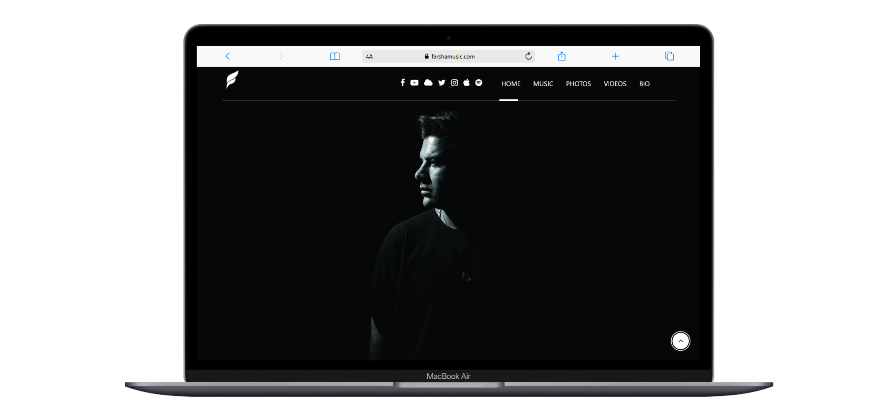This screenshot has width=890, height=419.
Task: Select the HOME menu item
Action: (511, 84)
